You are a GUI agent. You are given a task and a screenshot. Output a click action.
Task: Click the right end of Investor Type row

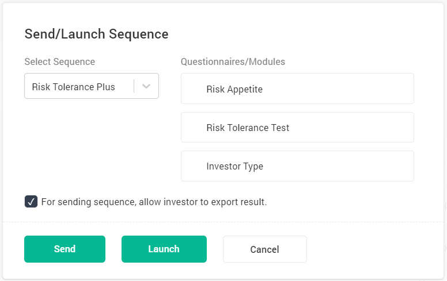pyautogui.click(x=397, y=167)
